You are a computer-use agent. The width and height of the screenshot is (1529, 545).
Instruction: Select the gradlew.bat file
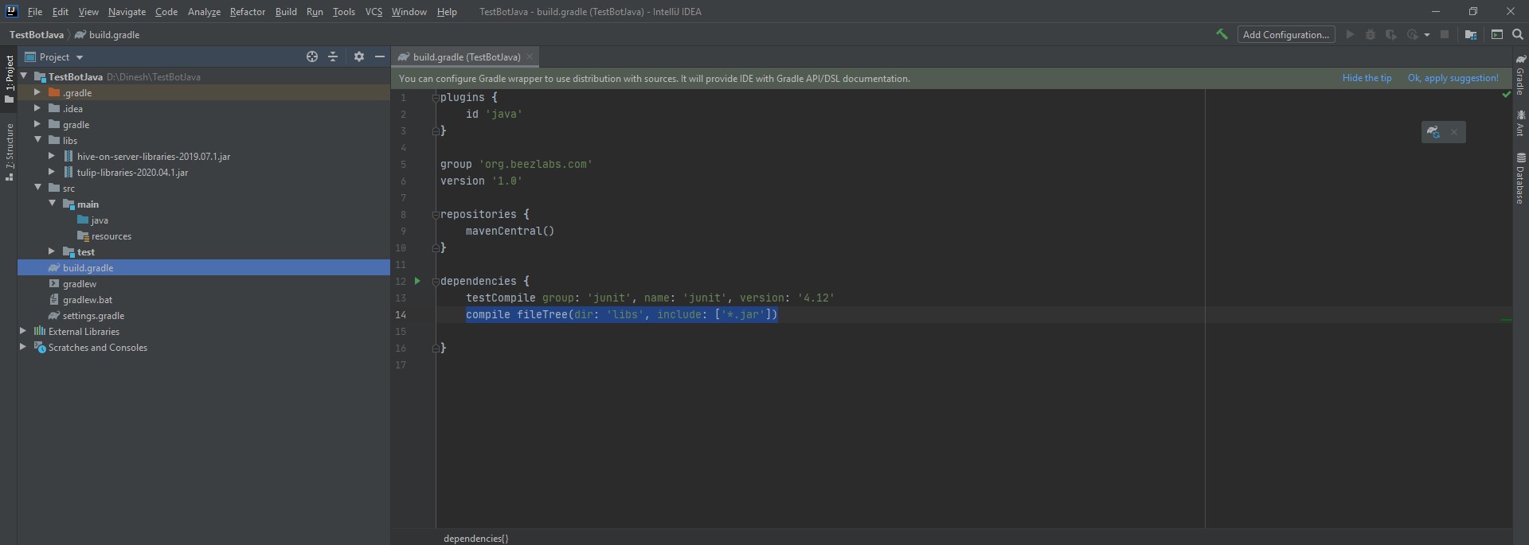(88, 299)
